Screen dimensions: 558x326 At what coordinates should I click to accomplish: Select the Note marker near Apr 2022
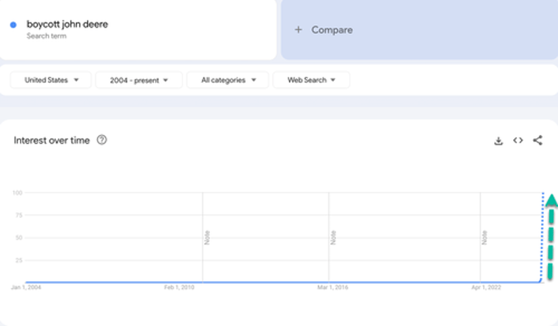coord(484,237)
